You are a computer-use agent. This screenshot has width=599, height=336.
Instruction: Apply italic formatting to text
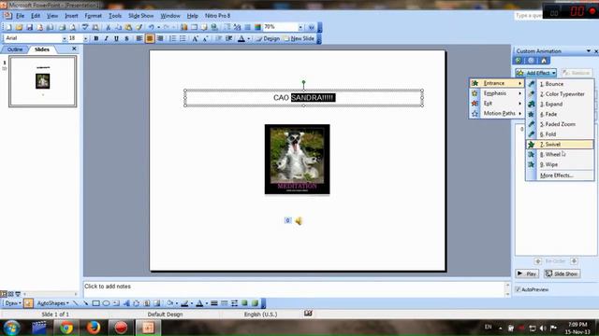click(106, 38)
